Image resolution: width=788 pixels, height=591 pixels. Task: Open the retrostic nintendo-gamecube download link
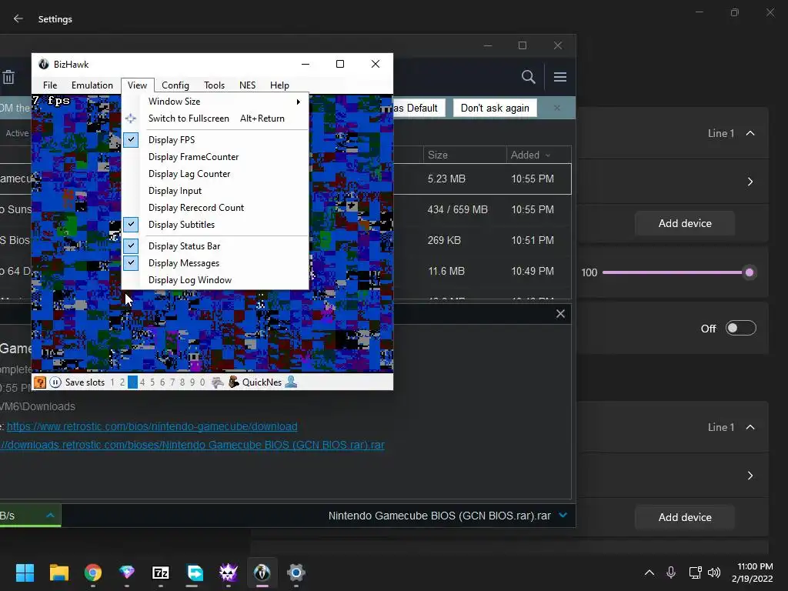(152, 426)
